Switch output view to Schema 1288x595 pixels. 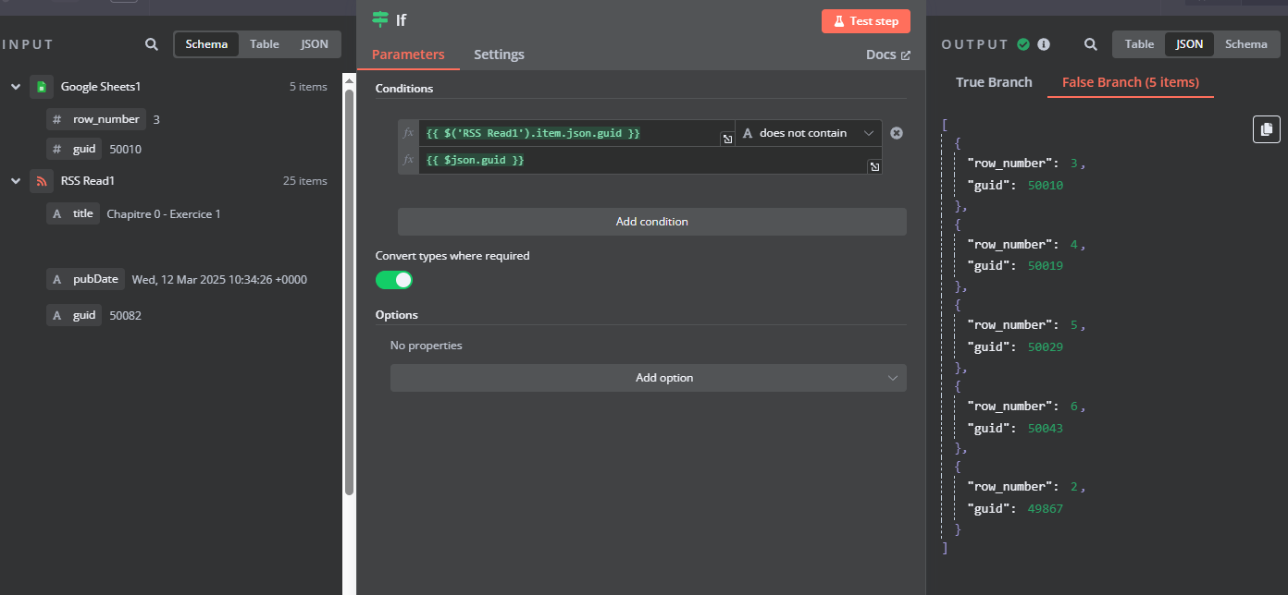tap(1245, 44)
